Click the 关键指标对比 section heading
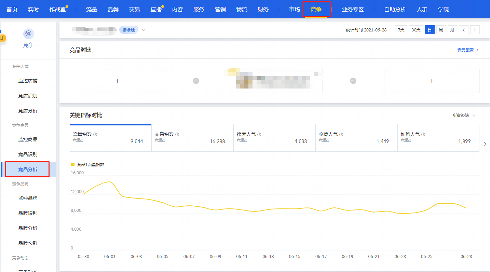 click(x=86, y=115)
